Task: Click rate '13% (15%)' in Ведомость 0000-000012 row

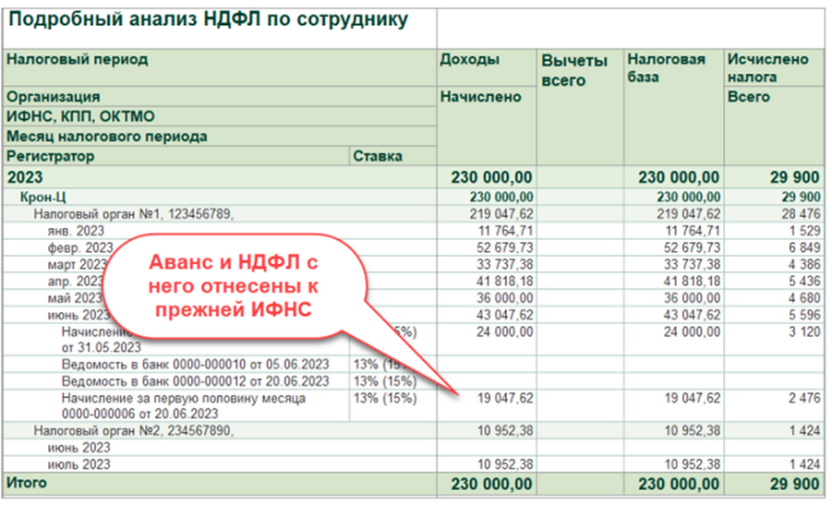Action: (x=385, y=381)
